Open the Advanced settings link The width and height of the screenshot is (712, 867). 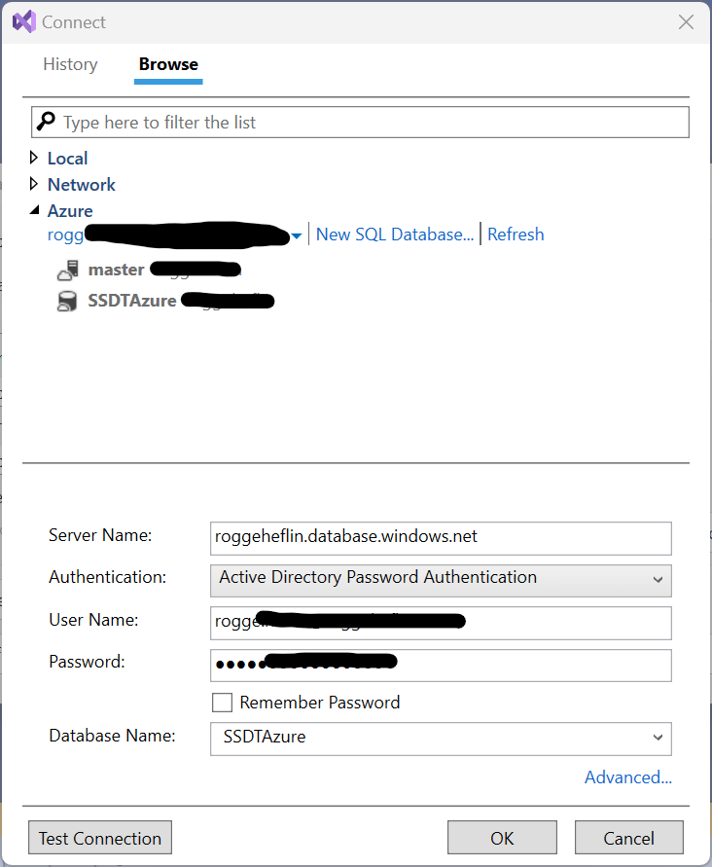point(627,777)
